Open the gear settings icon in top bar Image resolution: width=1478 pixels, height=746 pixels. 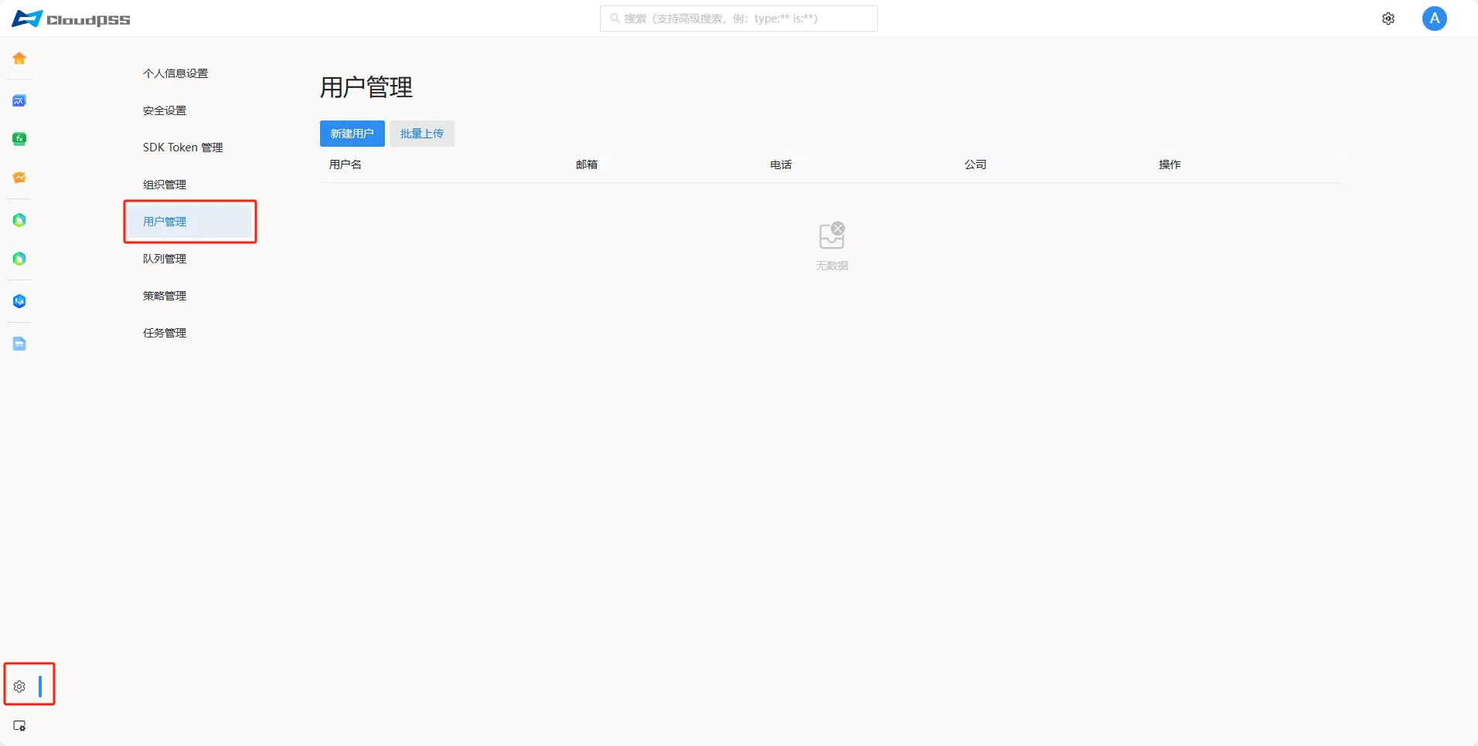pyautogui.click(x=1388, y=19)
